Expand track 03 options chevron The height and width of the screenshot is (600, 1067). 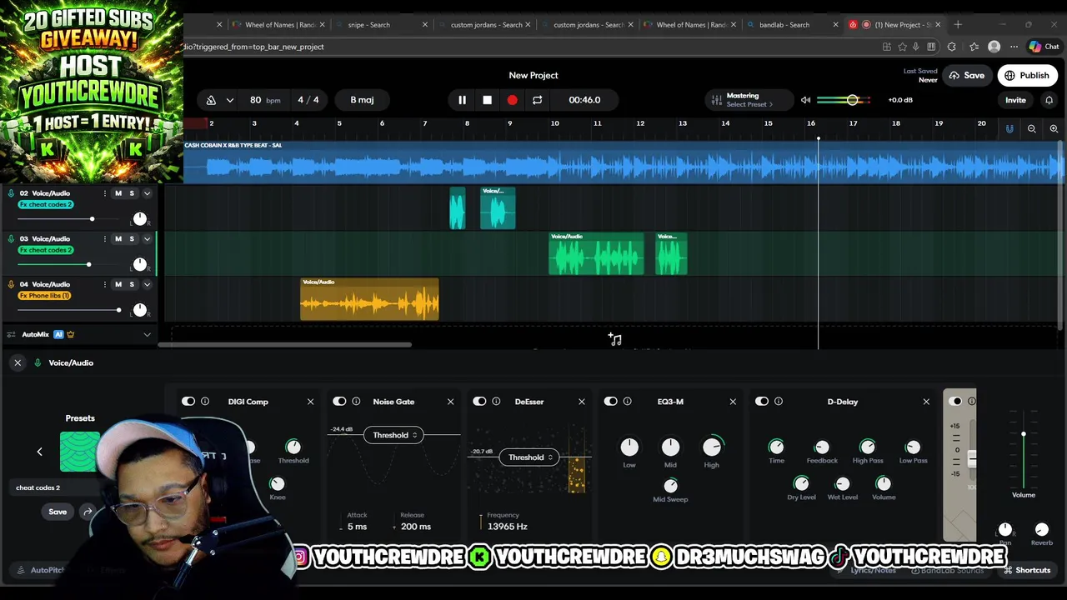coord(147,239)
